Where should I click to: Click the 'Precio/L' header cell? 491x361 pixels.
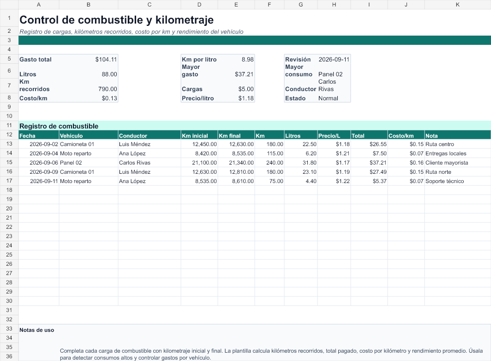(x=334, y=136)
